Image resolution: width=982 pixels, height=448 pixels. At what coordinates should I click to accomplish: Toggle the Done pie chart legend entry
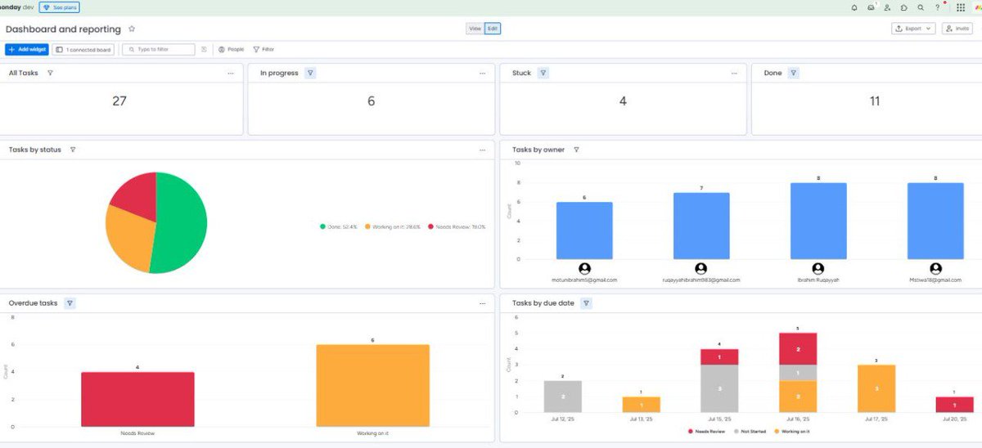(x=339, y=226)
